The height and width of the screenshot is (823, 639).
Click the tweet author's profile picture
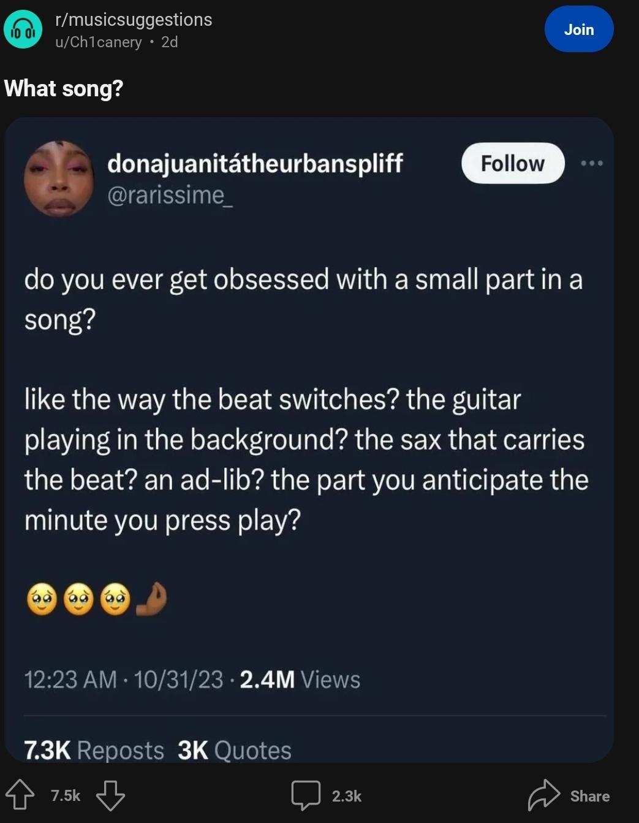pos(59,178)
